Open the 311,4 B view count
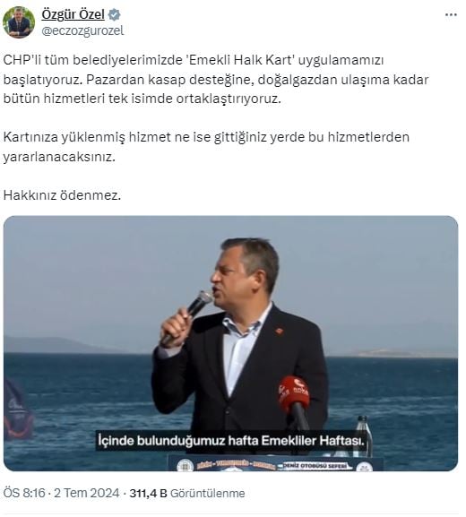Viewport: 466px width, 517px height. click(x=148, y=494)
